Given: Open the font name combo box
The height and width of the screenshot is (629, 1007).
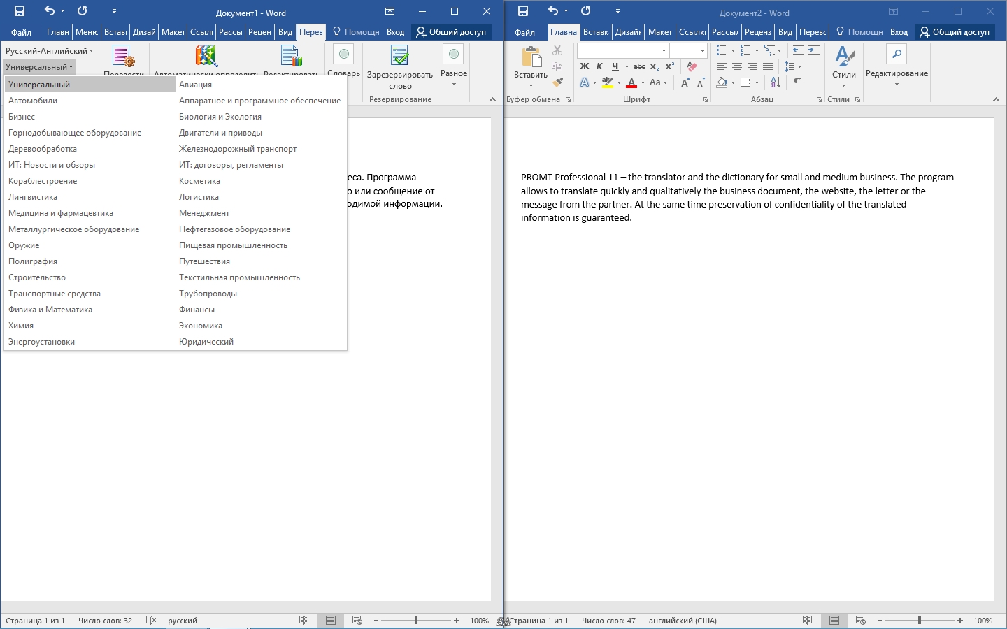Looking at the screenshot, I should click(x=622, y=50).
